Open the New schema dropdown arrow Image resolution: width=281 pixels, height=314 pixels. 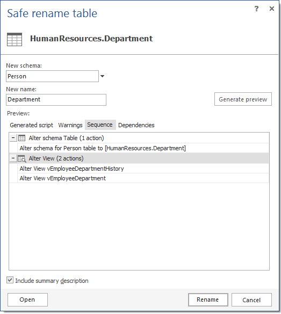pyautogui.click(x=102, y=76)
